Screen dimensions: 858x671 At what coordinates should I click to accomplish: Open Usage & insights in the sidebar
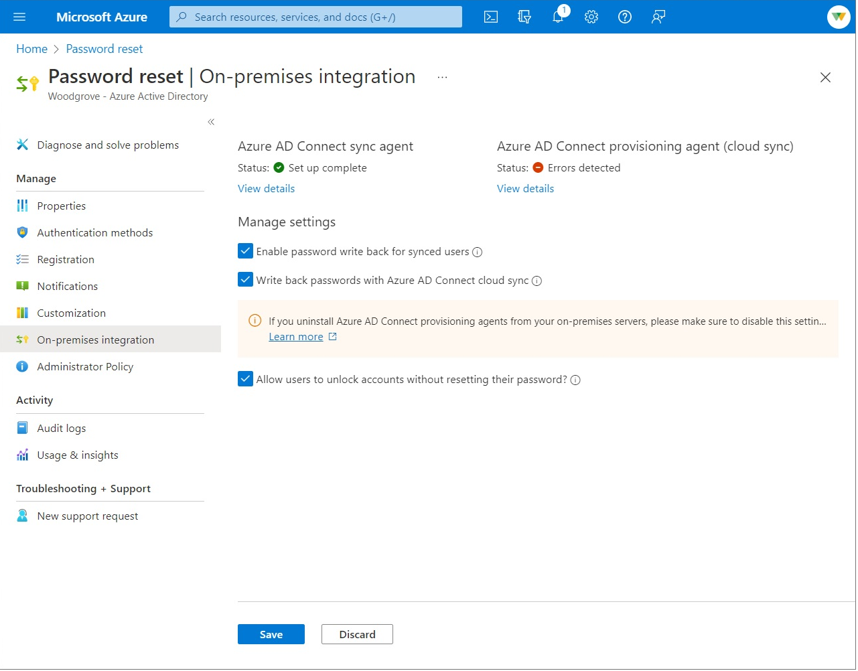78,455
